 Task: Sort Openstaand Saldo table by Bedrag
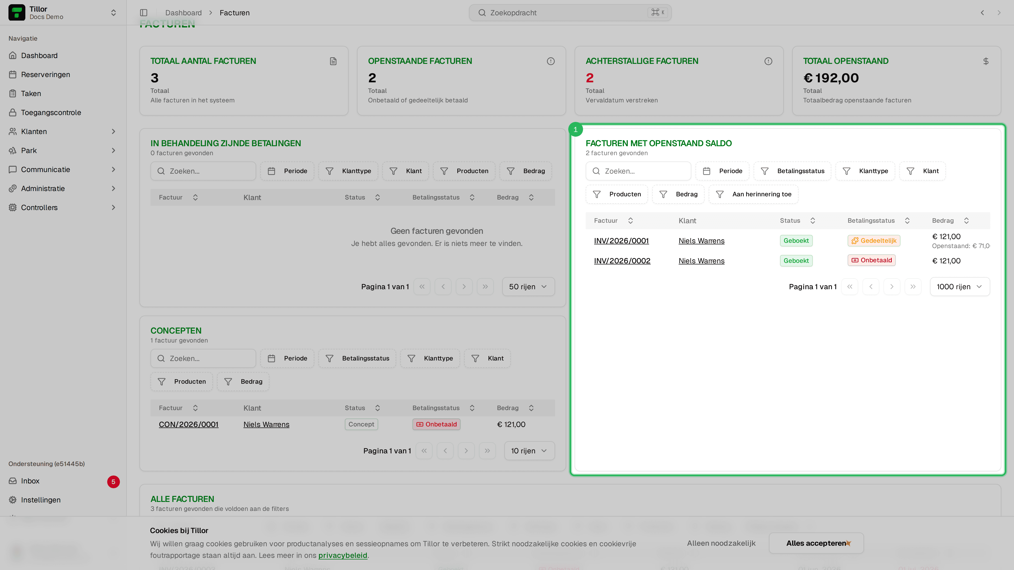(x=951, y=221)
